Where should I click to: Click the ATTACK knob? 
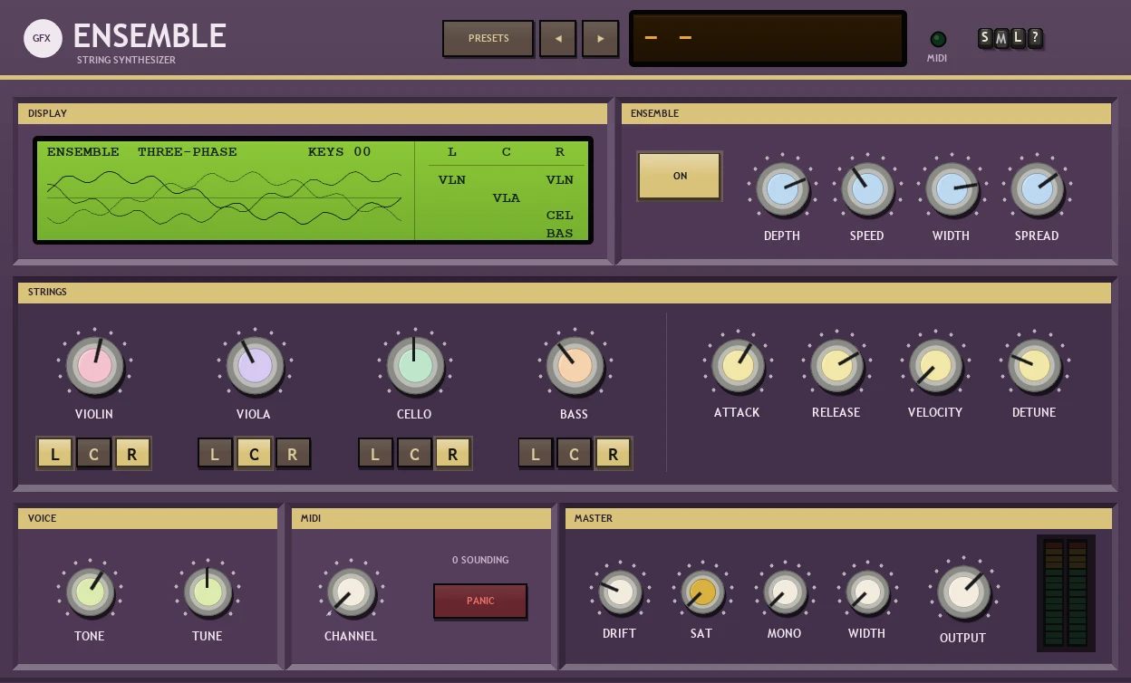(x=737, y=365)
